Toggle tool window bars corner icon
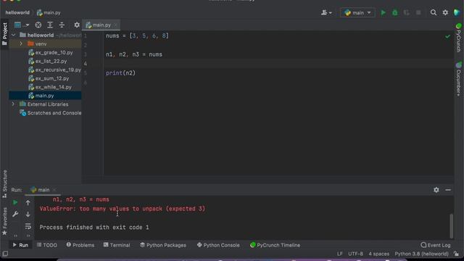This screenshot has height=261, width=464. coord(5,254)
